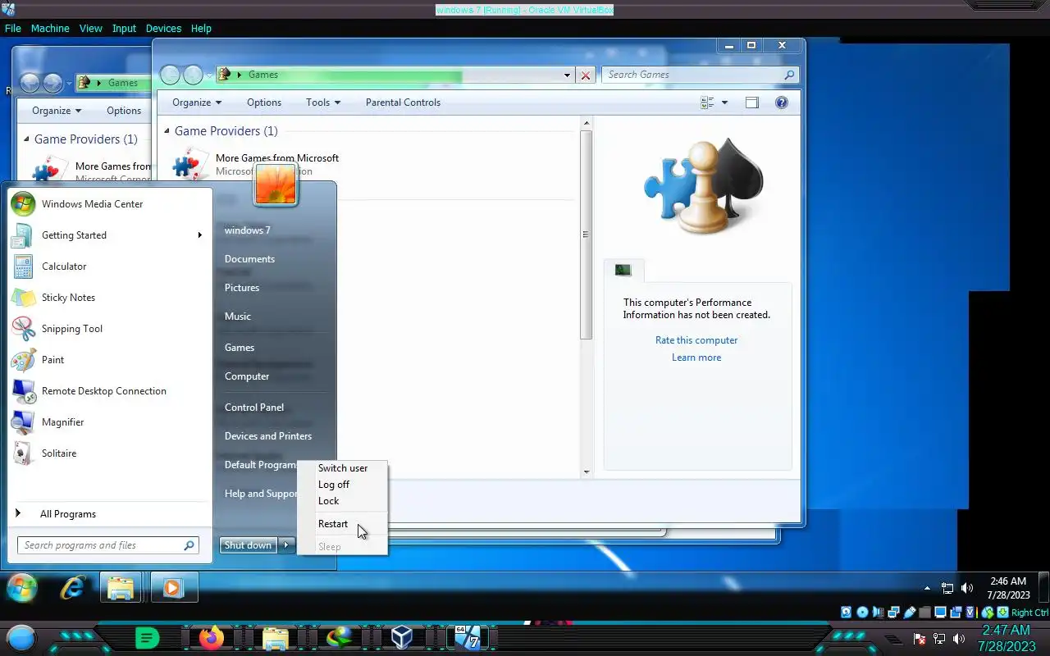This screenshot has height=656, width=1050.
Task: Click Options in the back Games window
Action: [x=124, y=111]
